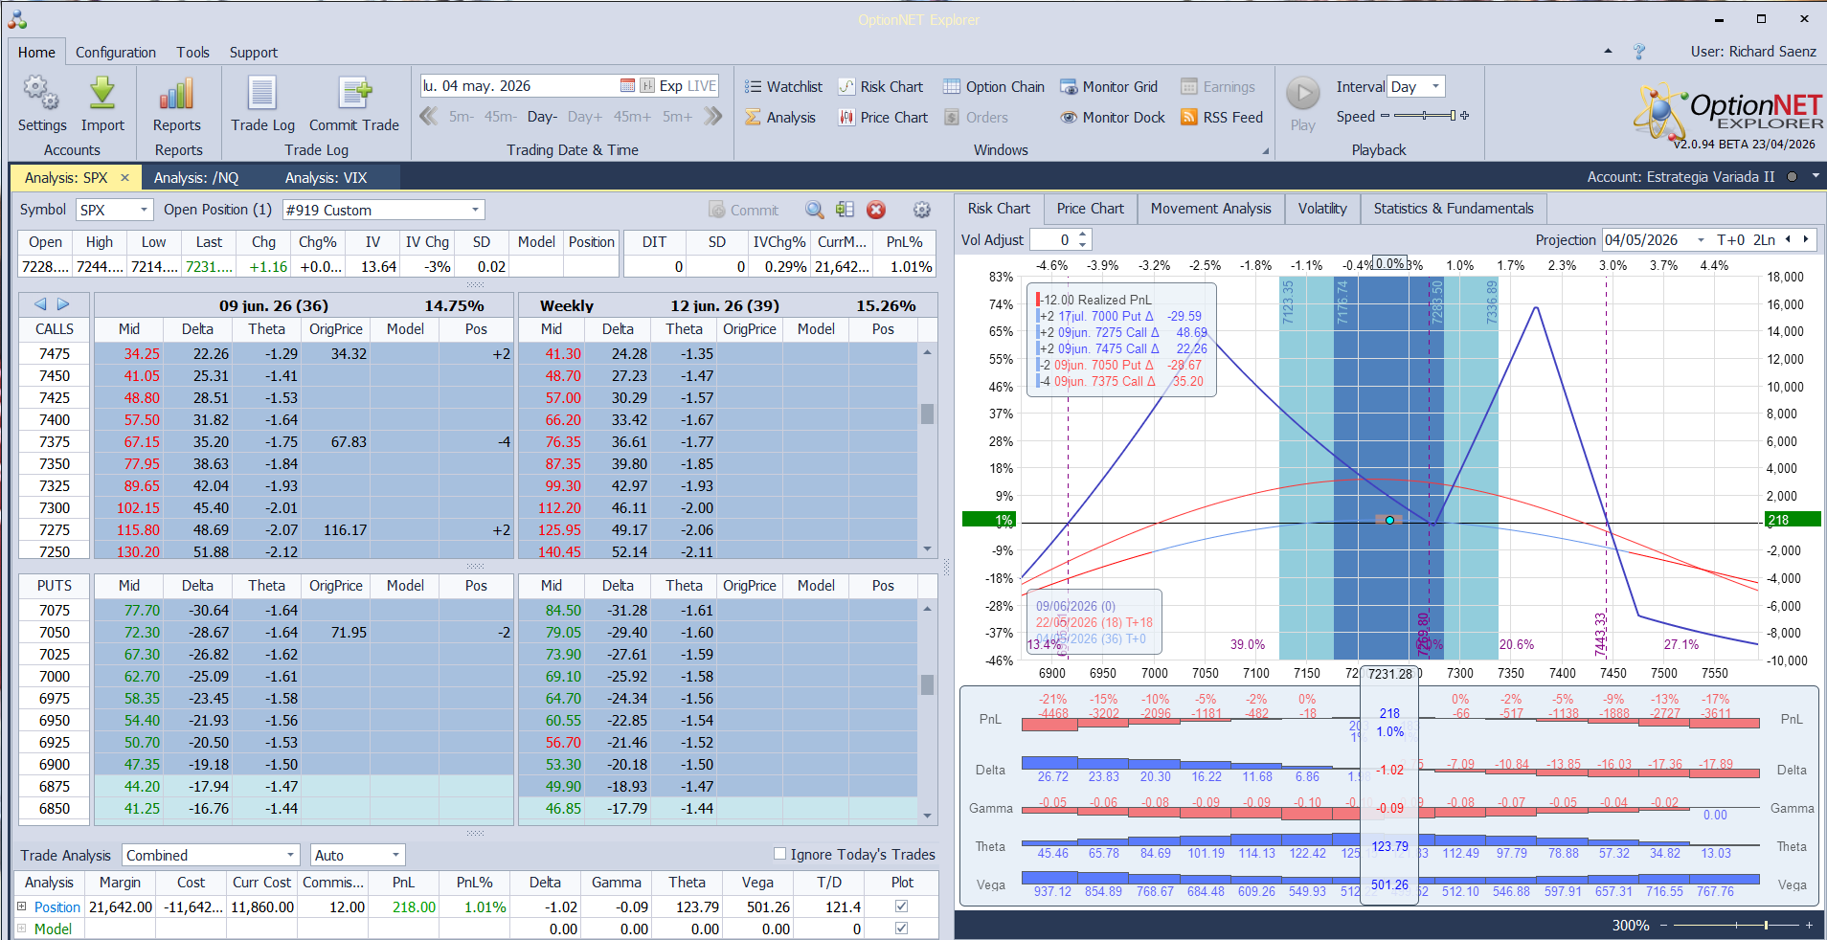Switch to Analysis: VIX tab
This screenshot has height=940, width=1827.
pyautogui.click(x=326, y=177)
